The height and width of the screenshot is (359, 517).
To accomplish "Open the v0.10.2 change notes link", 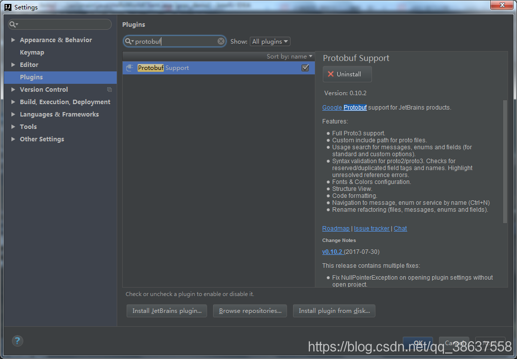I will click(x=332, y=252).
